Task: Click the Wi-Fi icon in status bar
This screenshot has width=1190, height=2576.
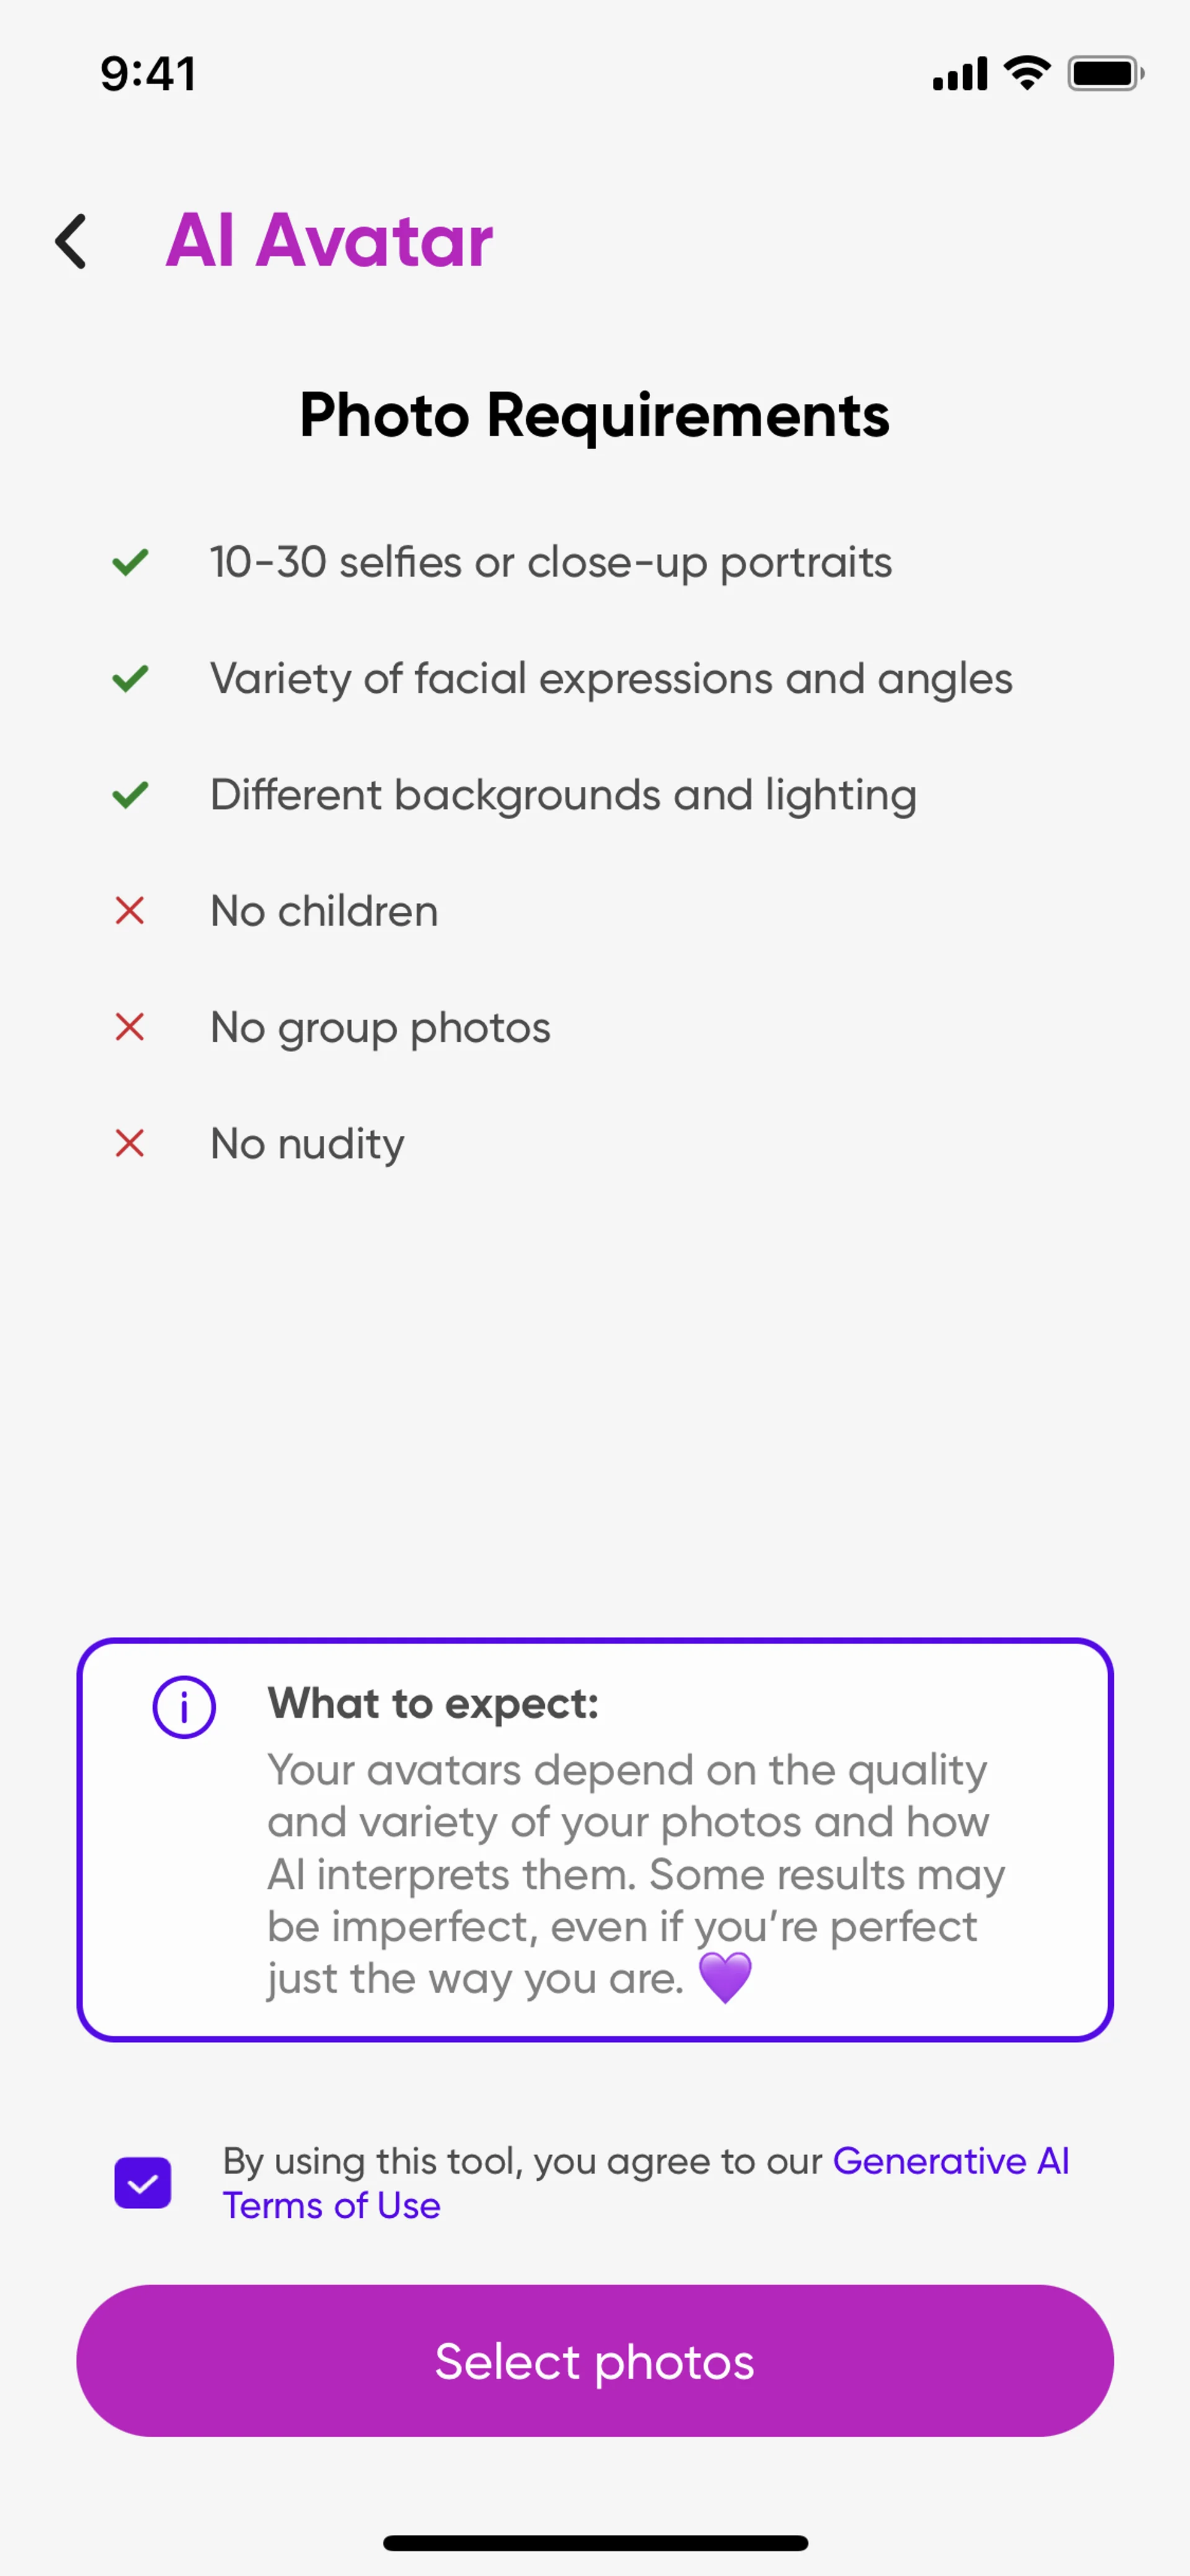Action: (1027, 73)
